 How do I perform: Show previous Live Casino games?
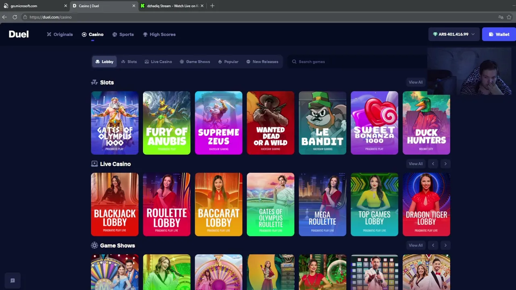point(433,164)
